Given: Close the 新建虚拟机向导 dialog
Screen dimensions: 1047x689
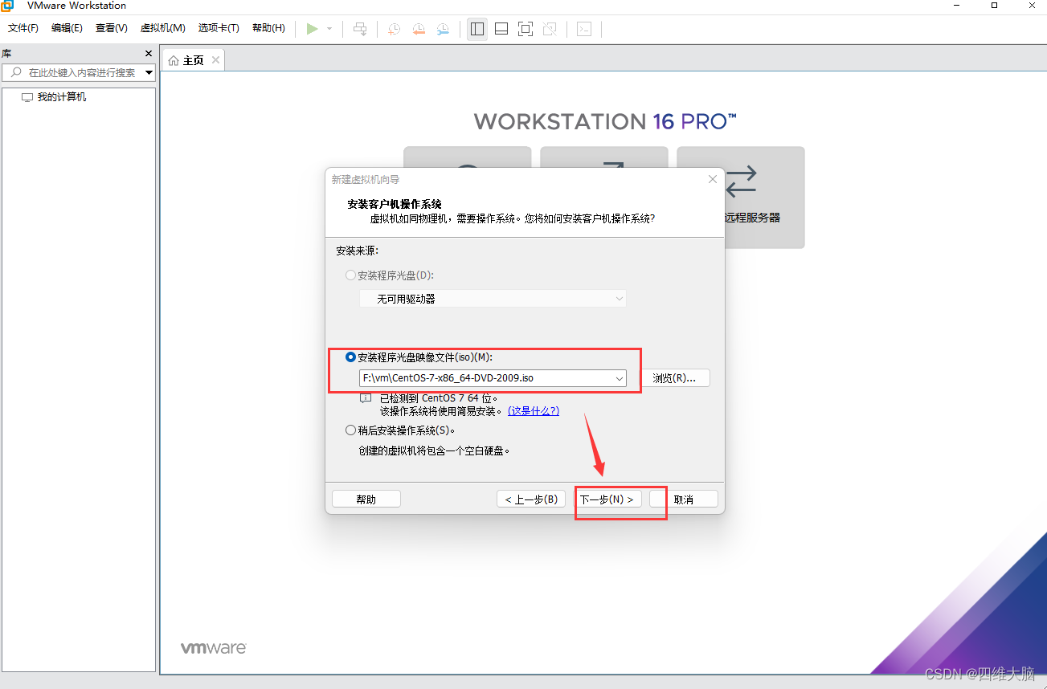Looking at the screenshot, I should 713,180.
